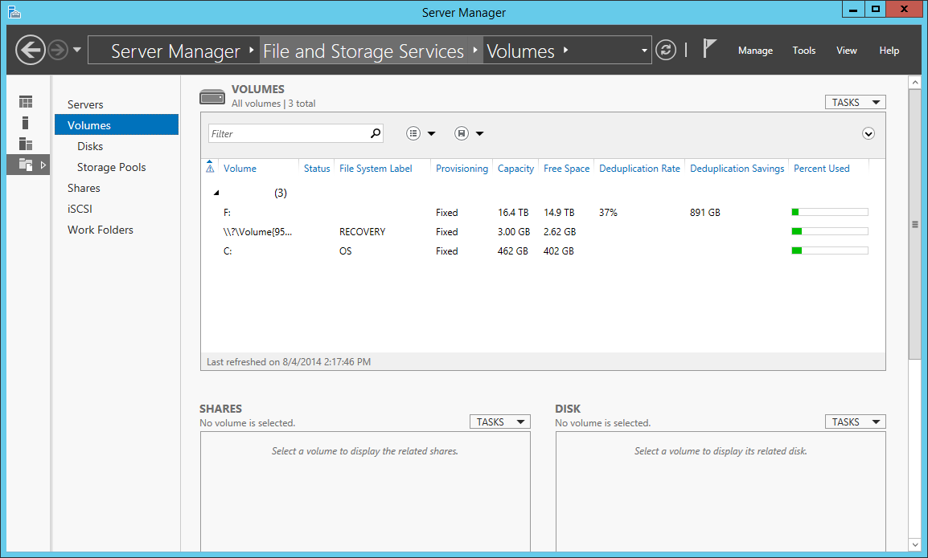Screen dimensions: 928x558
Task: Click the filter search magnifier icon
Action: 375,132
